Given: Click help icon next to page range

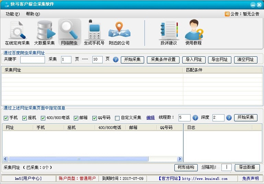Looking at the screenshot, I should tap(115, 60).
